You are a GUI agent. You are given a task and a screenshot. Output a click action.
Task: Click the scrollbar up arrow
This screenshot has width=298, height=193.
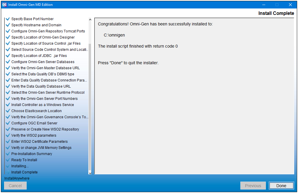(90, 19)
